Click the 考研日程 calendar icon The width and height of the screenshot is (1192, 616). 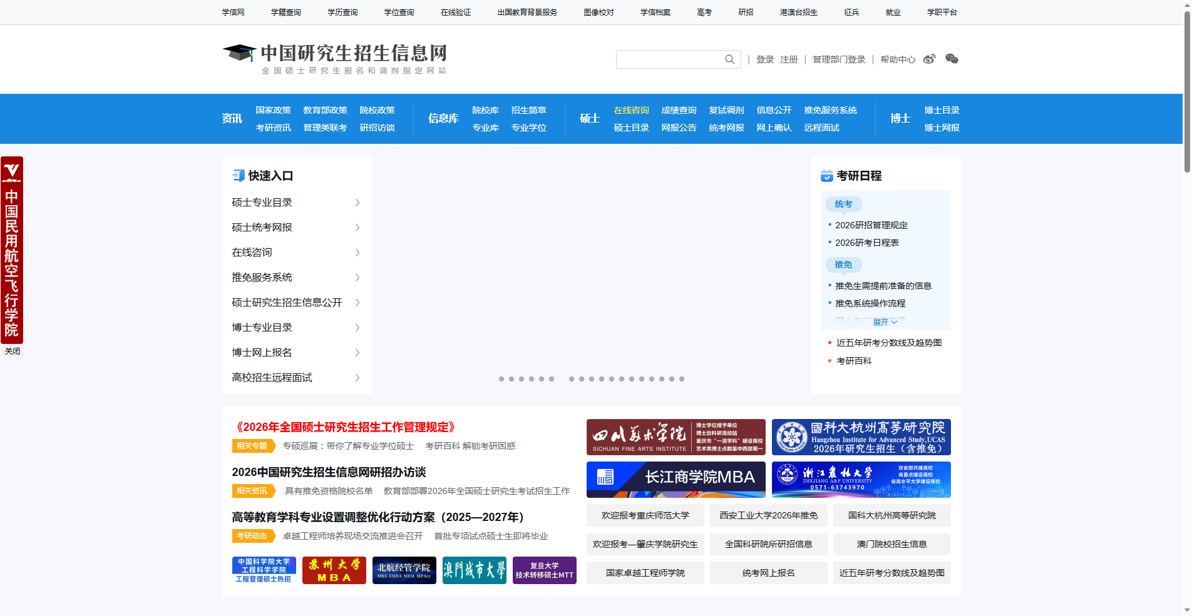pos(827,176)
